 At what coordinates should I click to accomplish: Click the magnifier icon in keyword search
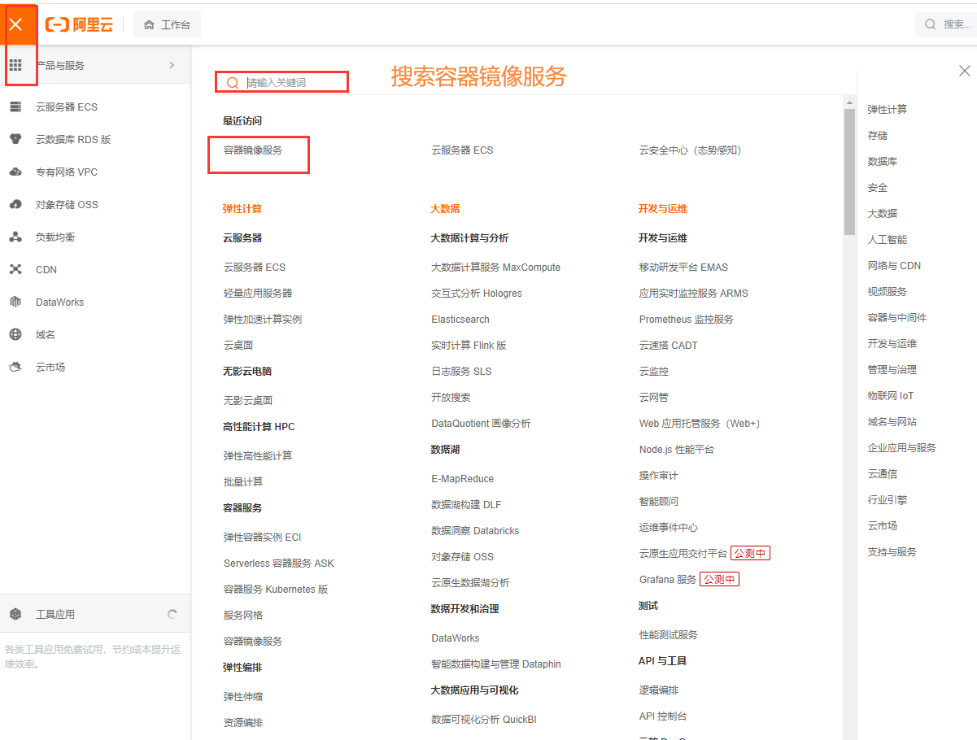tap(233, 82)
